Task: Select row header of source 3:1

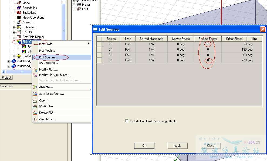Action: [x=99, y=55]
